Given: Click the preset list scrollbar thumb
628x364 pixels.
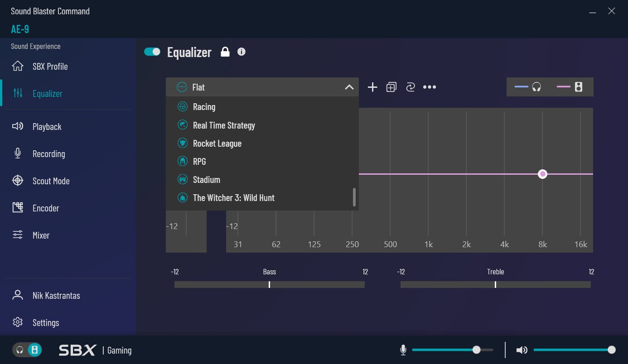Looking at the screenshot, I should tap(354, 197).
